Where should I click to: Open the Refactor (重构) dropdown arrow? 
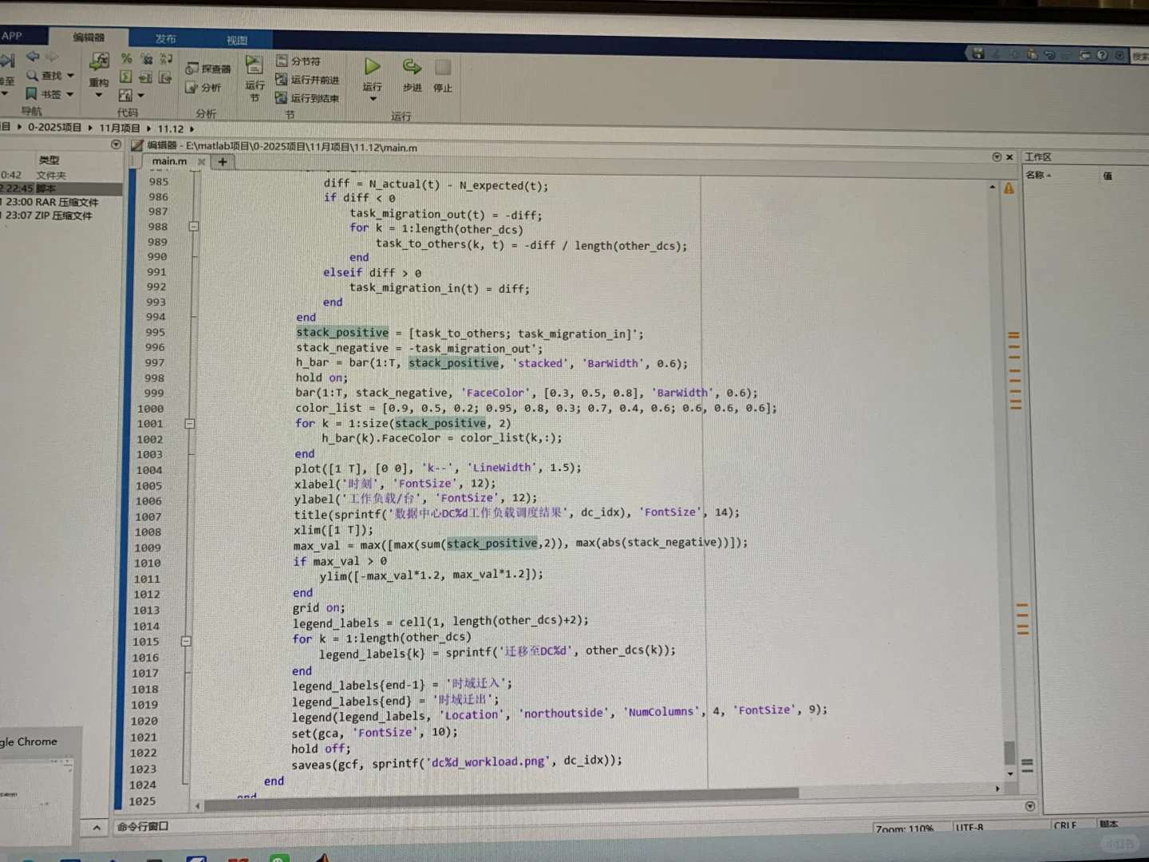pos(99,96)
